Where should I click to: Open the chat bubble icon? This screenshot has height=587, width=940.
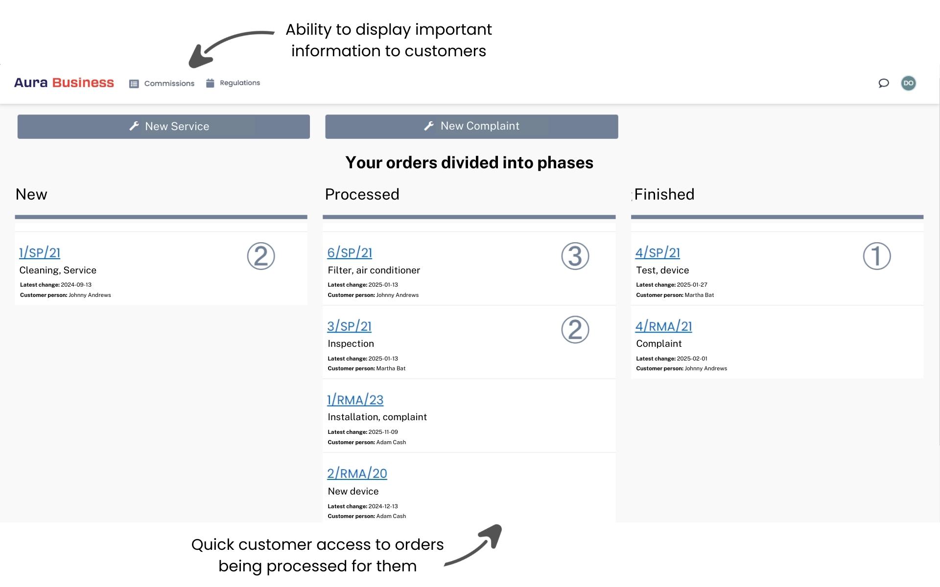pyautogui.click(x=883, y=83)
